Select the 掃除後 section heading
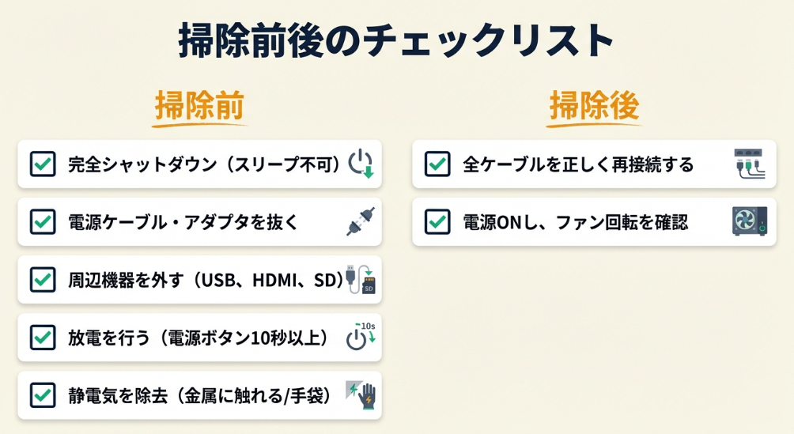 click(595, 106)
